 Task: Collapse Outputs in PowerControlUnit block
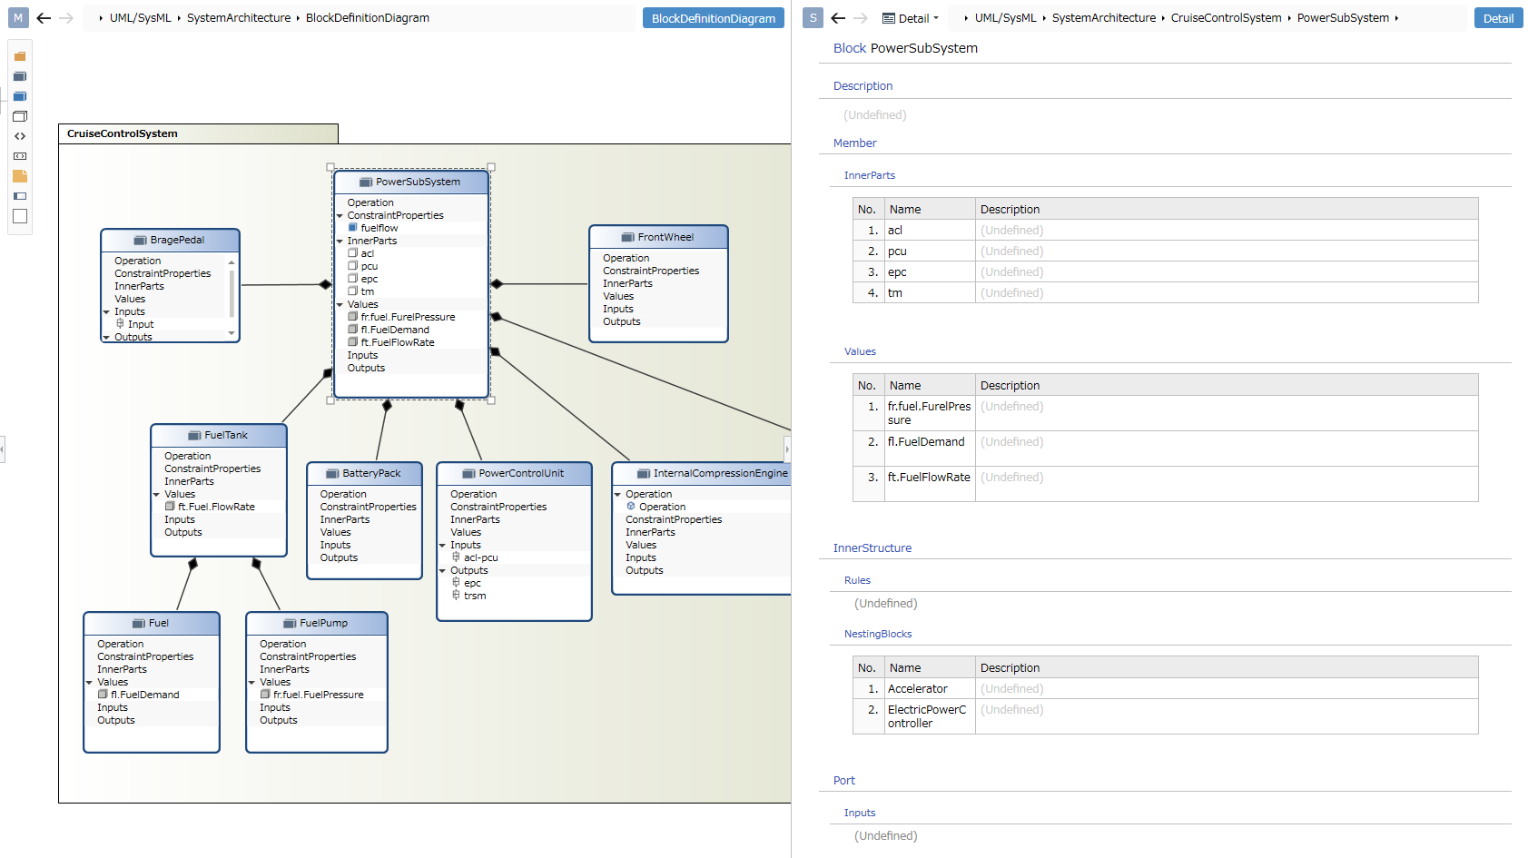[x=443, y=571]
